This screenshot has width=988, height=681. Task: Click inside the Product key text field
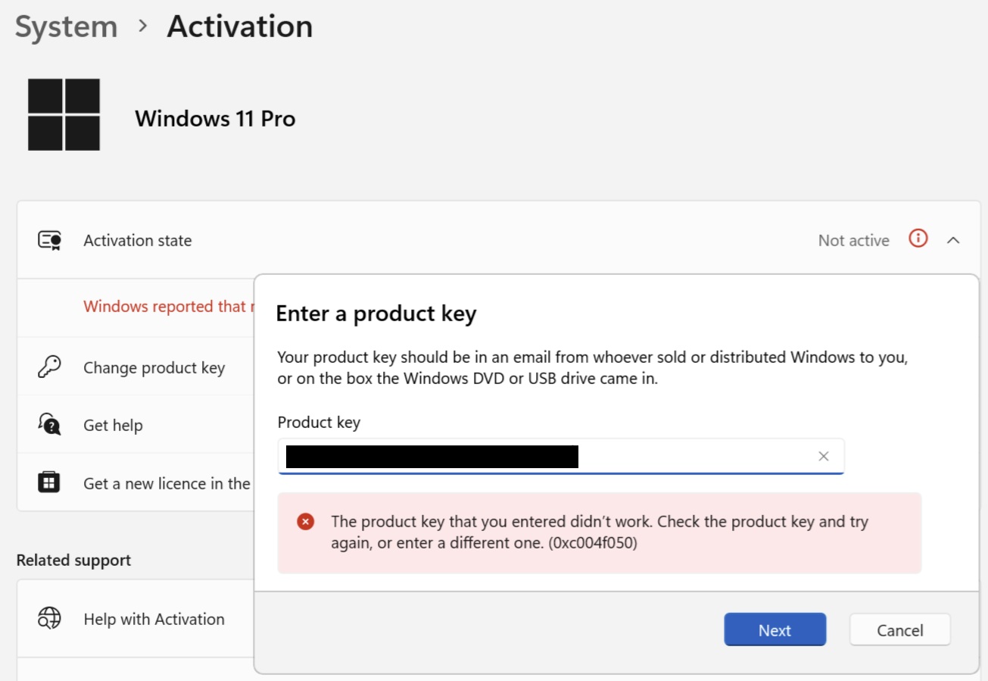point(681,456)
